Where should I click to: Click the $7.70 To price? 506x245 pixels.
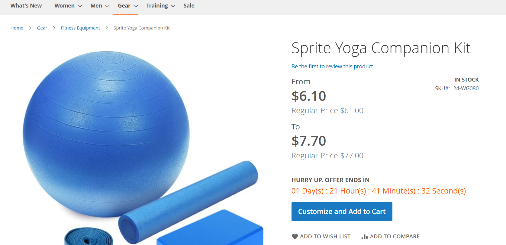click(308, 141)
